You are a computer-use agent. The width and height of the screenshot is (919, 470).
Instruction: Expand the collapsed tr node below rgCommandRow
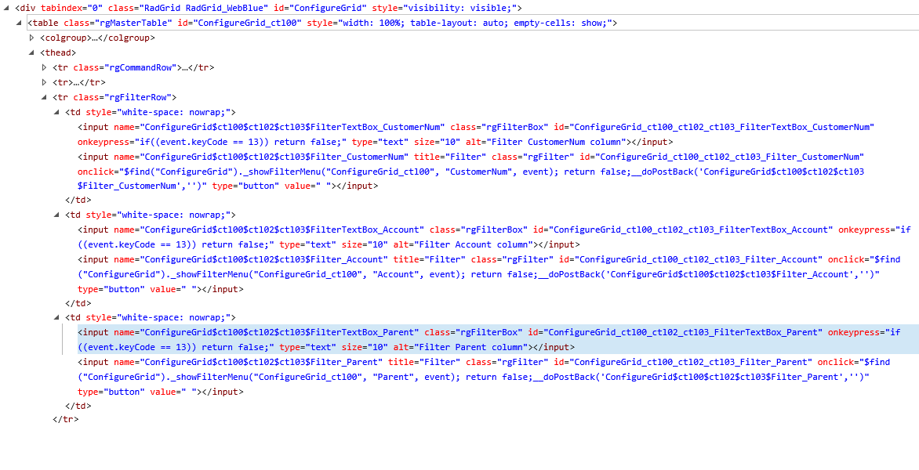click(44, 82)
